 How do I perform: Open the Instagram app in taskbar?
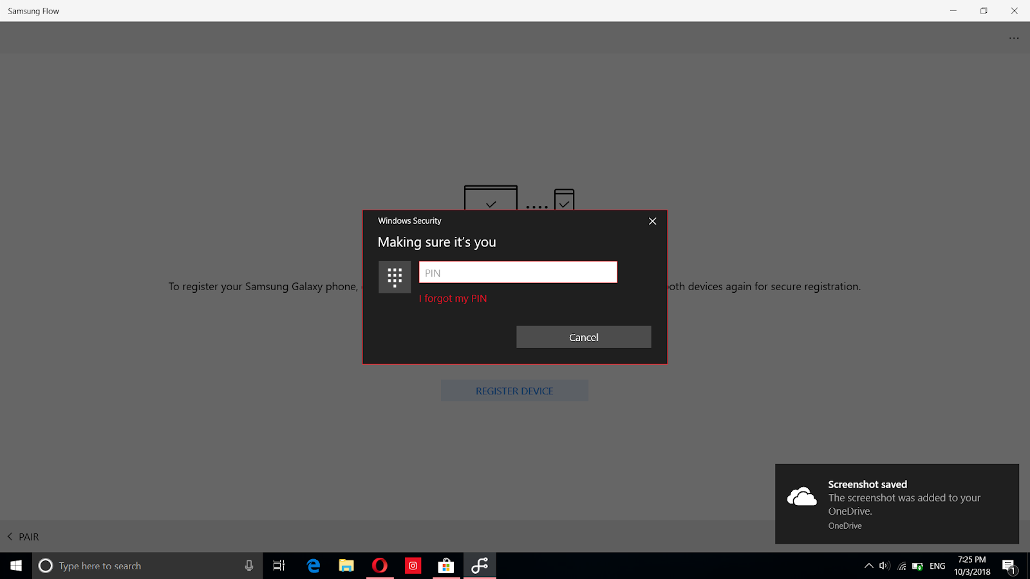point(413,565)
